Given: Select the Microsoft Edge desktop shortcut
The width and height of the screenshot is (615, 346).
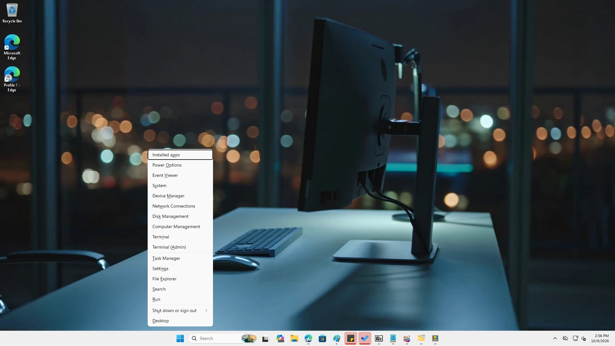Looking at the screenshot, I should coord(12,47).
